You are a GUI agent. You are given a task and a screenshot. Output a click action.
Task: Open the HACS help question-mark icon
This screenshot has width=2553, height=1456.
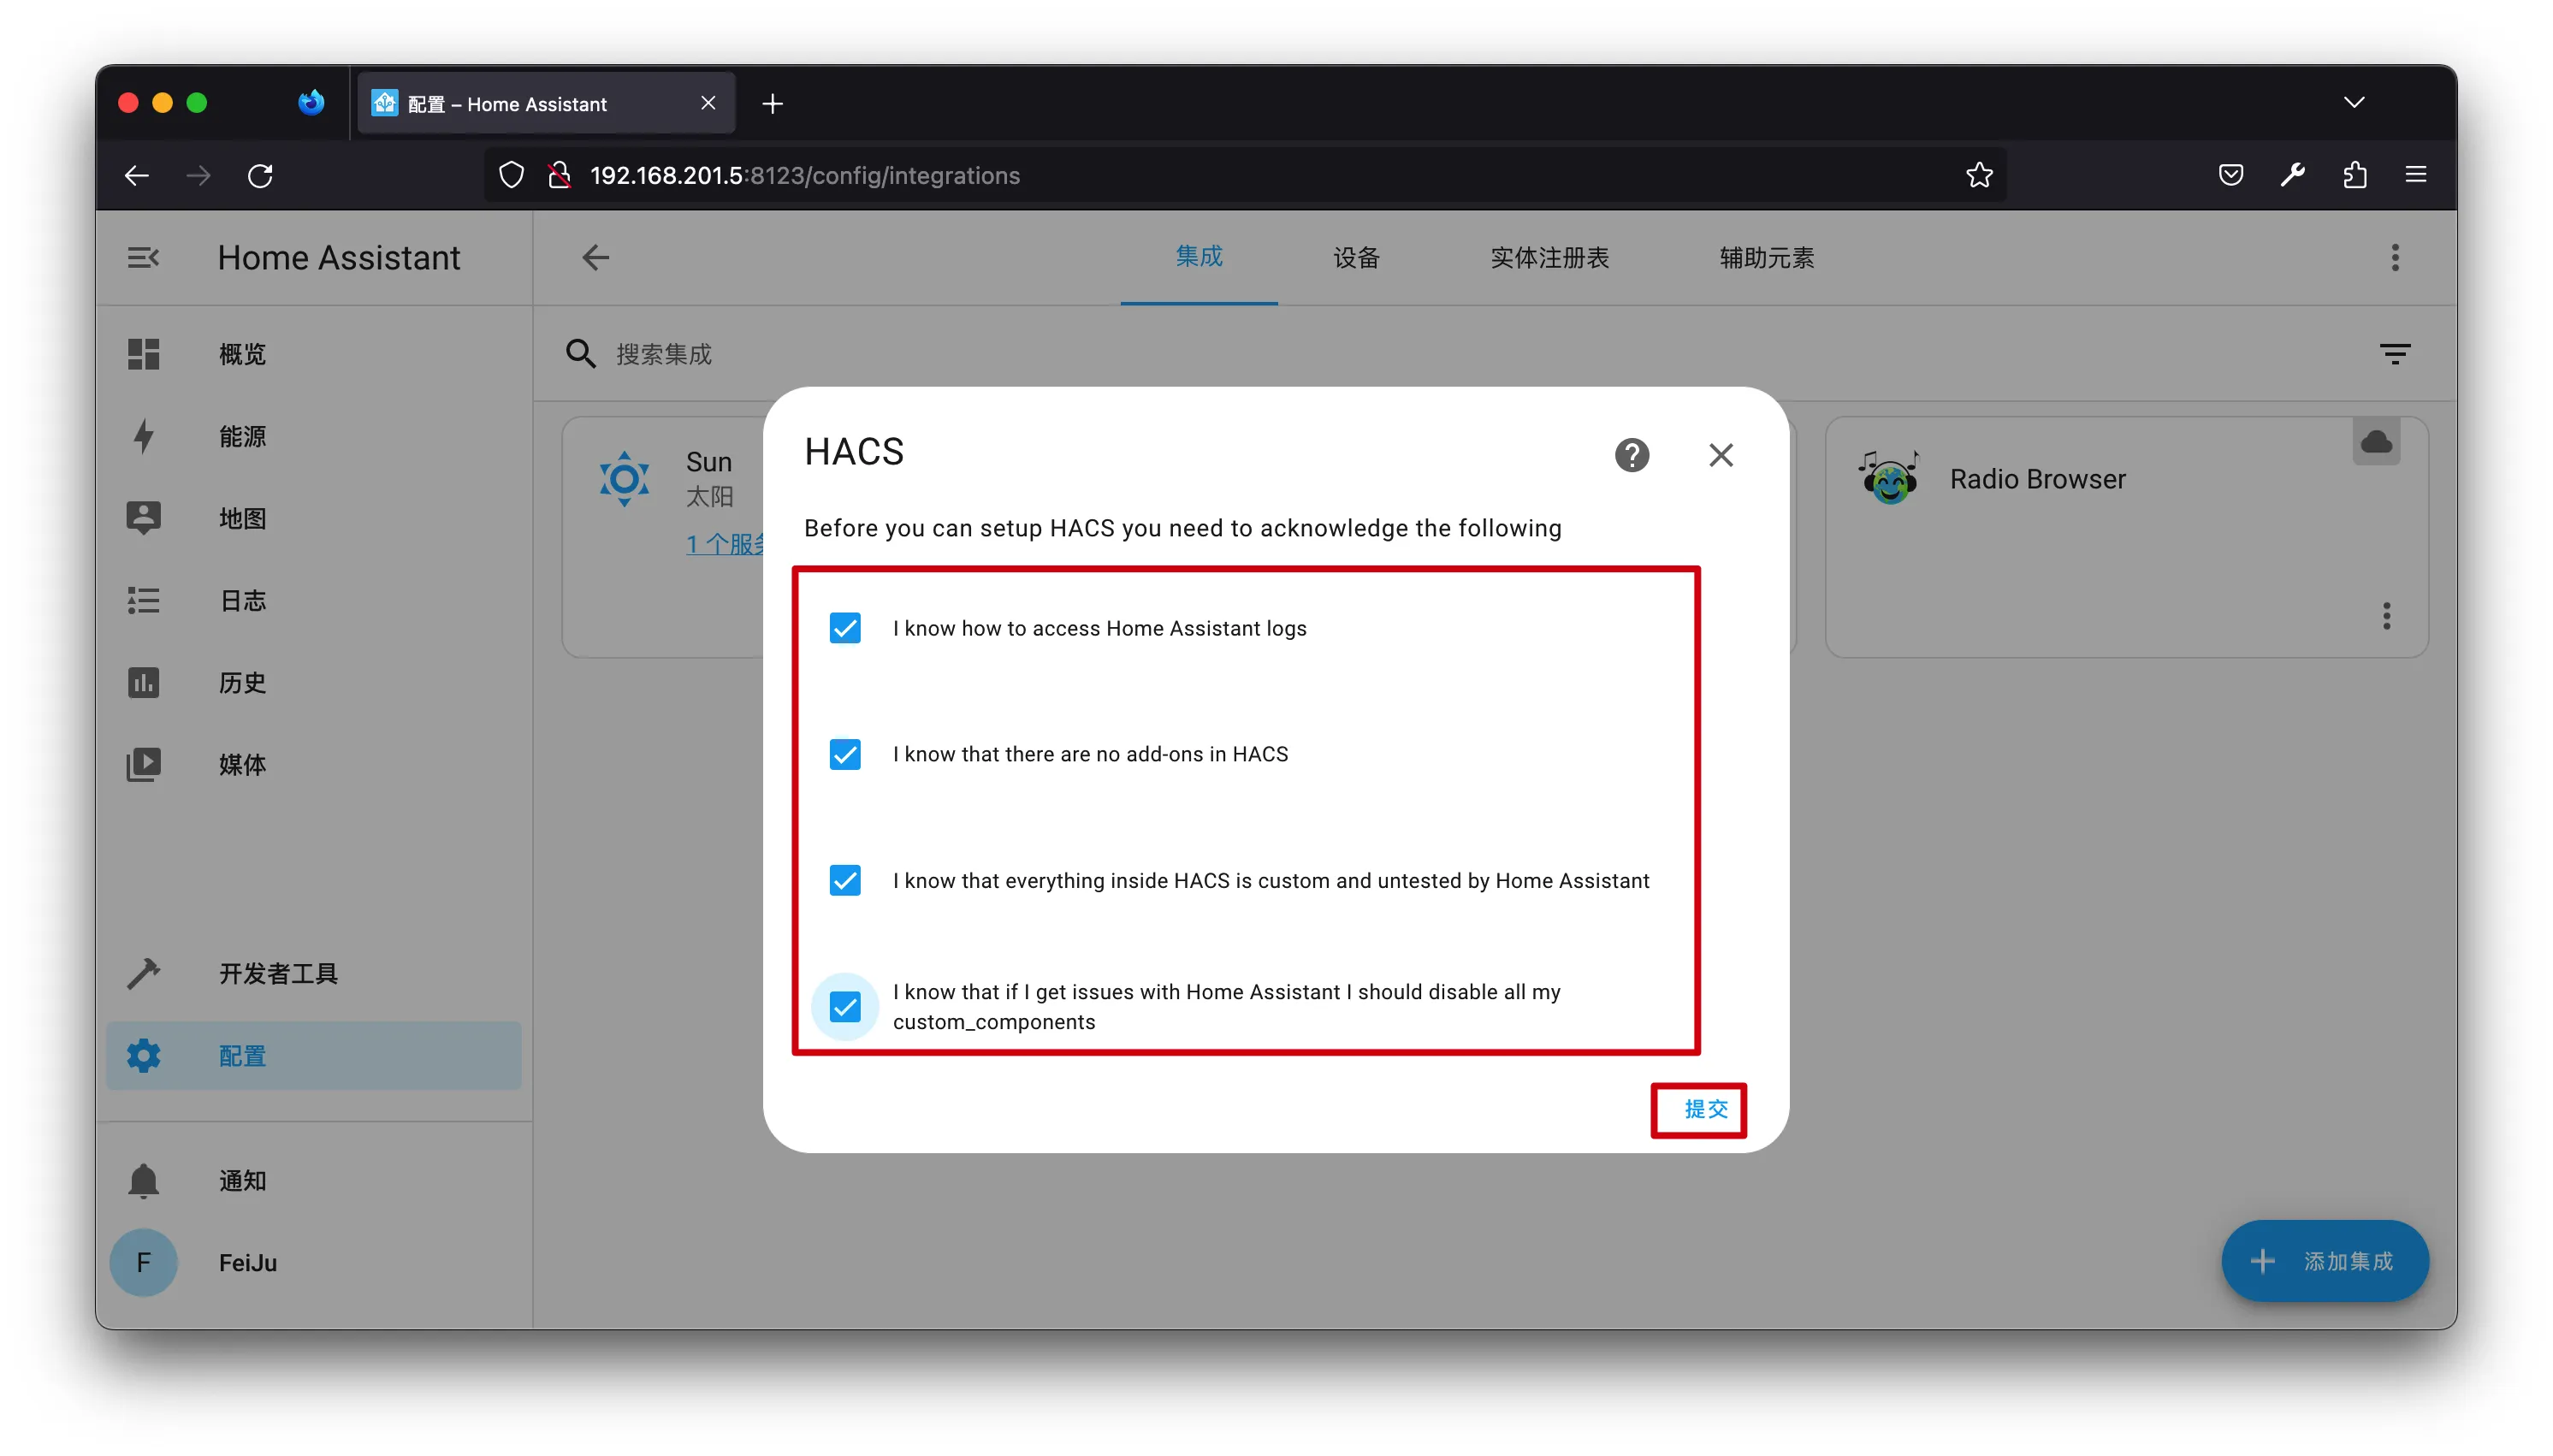tap(1631, 455)
